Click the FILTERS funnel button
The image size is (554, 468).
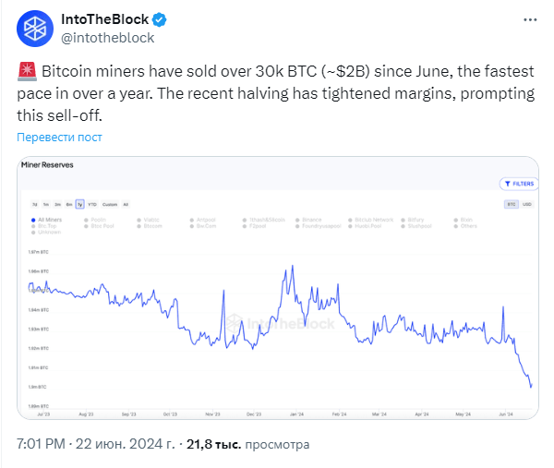click(x=519, y=184)
